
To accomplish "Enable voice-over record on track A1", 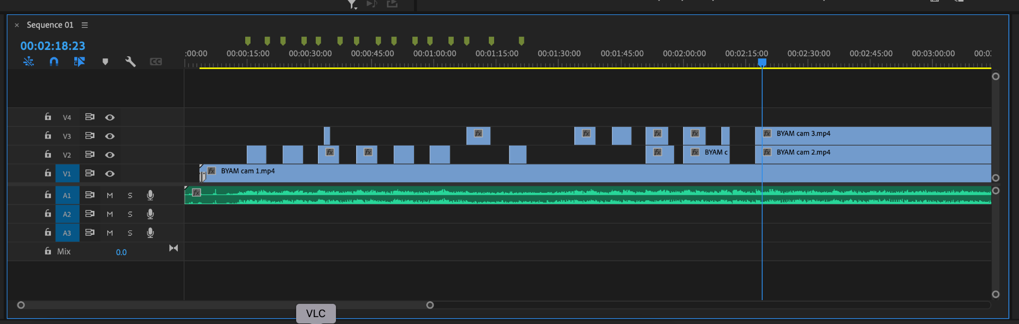I will (x=150, y=195).
